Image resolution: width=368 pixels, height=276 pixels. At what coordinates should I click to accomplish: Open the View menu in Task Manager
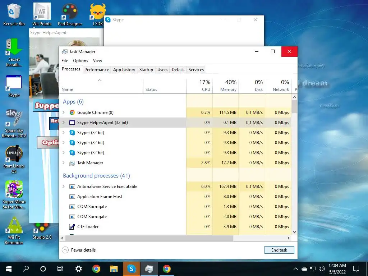tap(97, 61)
